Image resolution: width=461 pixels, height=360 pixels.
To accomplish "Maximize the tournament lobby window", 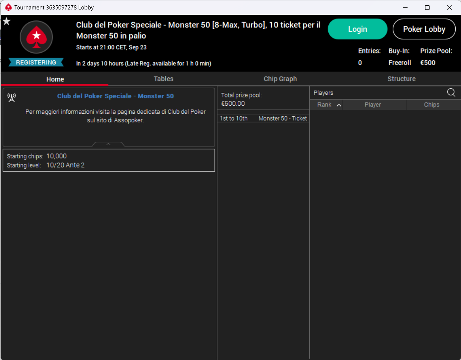I will click(x=427, y=8).
